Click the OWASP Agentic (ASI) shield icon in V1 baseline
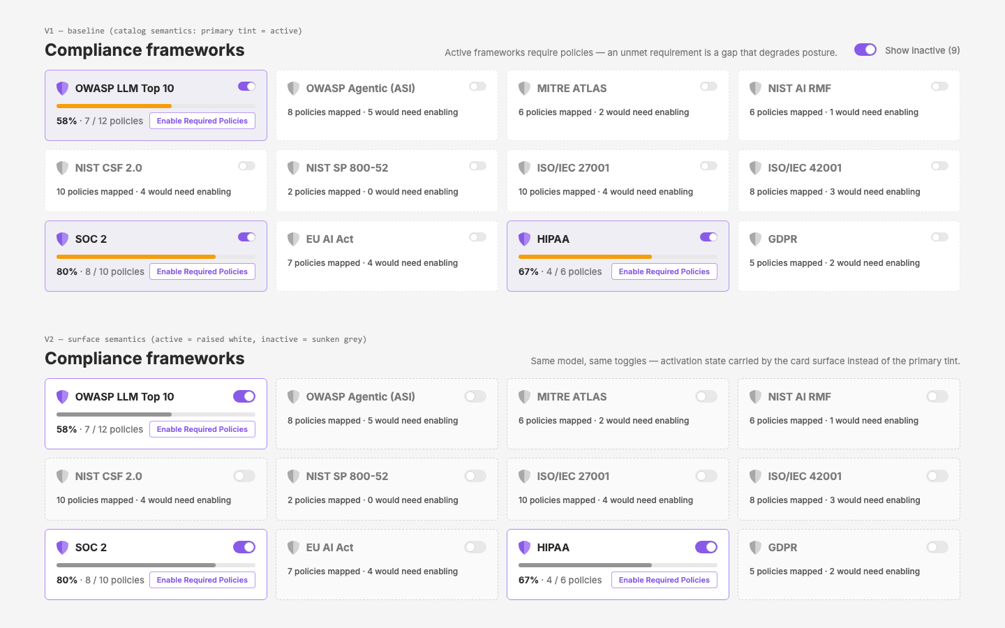The width and height of the screenshot is (1005, 628). pyautogui.click(x=293, y=89)
